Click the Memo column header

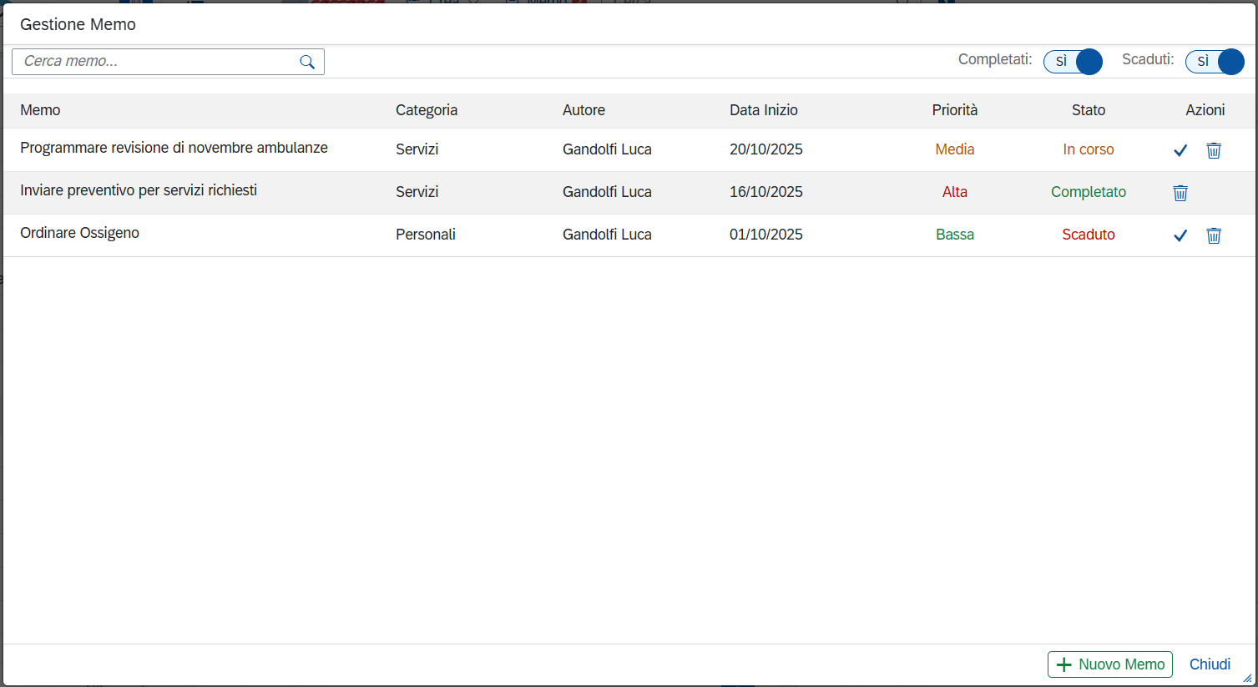click(40, 110)
